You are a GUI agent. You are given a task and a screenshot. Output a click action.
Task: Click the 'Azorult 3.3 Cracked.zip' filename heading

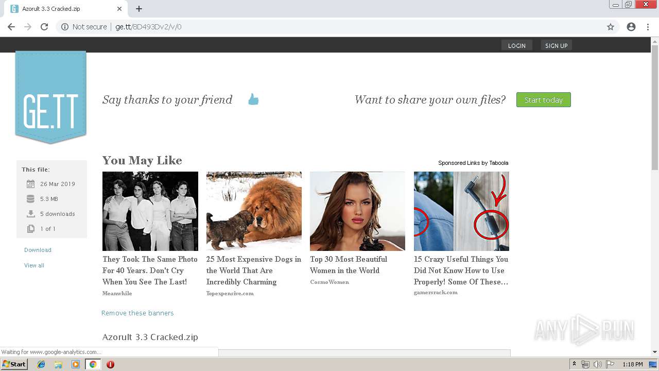(x=150, y=337)
